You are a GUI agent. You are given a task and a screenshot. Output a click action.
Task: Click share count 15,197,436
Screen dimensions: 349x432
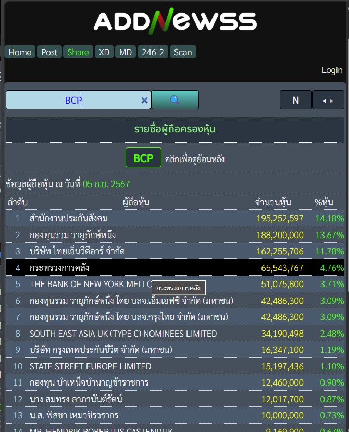[282, 366]
